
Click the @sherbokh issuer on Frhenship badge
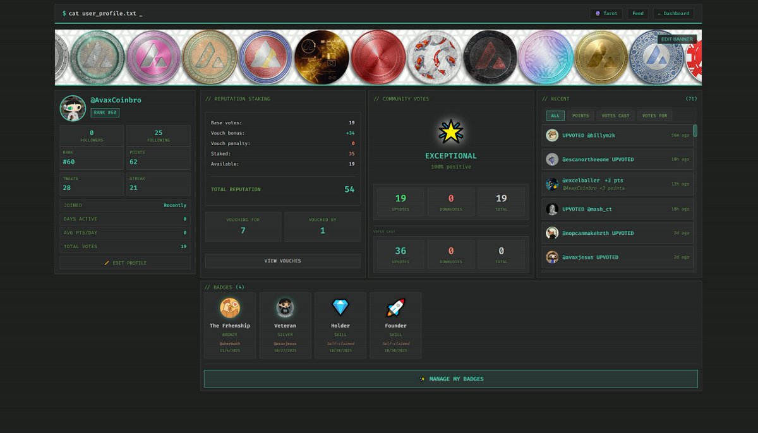click(230, 343)
